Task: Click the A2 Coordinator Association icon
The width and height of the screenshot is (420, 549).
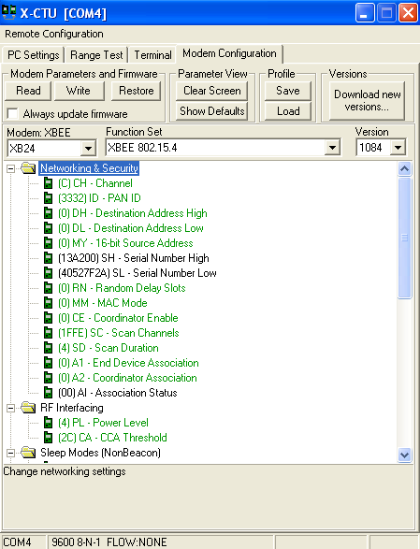Action: click(48, 378)
